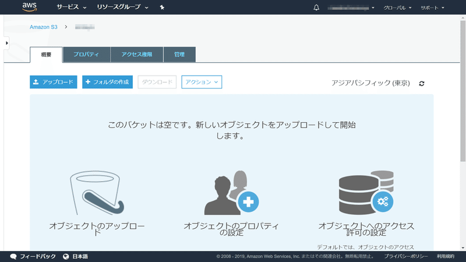
Task: Click the オブジェクトのプロパティの設定 heading
Action: tap(231, 229)
